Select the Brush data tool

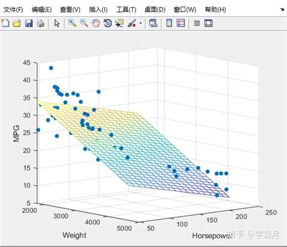tap(132, 23)
